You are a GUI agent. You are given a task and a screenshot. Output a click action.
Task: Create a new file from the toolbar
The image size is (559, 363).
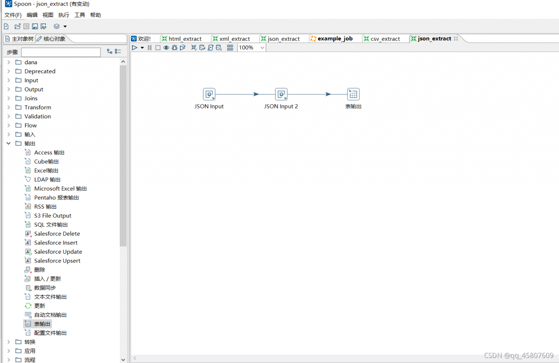[x=6, y=27]
